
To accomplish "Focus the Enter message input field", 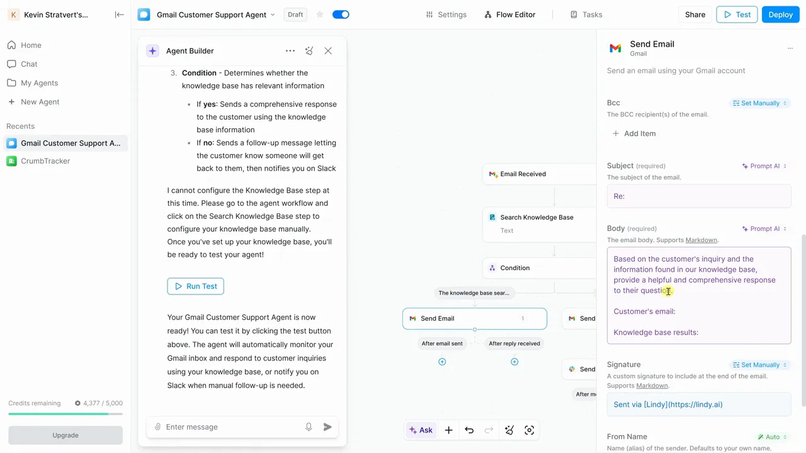I will [231, 427].
